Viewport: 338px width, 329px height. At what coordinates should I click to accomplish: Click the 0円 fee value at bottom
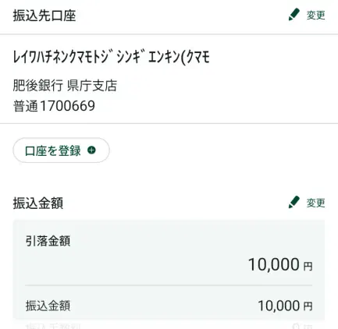pos(302,327)
